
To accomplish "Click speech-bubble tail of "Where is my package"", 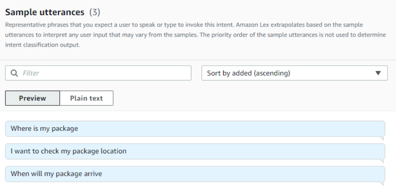I will tap(382, 138).
